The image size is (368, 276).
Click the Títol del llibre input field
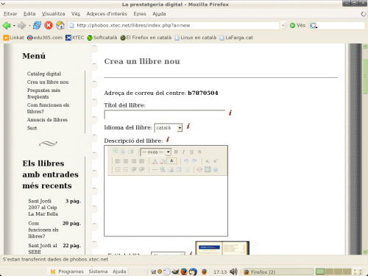pos(165,115)
